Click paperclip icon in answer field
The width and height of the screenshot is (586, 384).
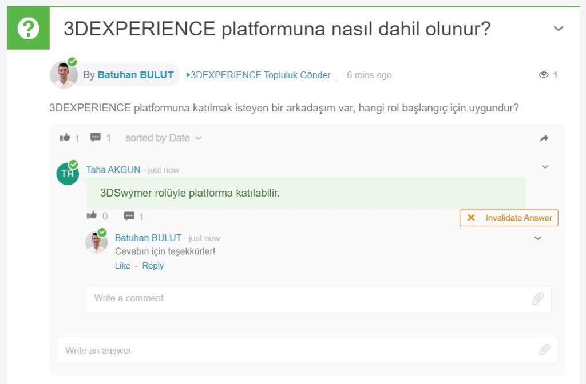pos(544,350)
